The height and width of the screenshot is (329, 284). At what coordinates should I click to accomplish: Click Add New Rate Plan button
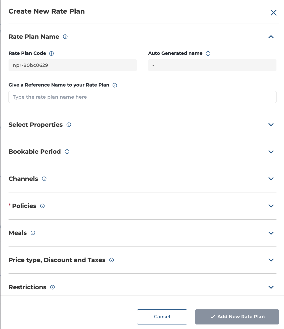coord(237,317)
